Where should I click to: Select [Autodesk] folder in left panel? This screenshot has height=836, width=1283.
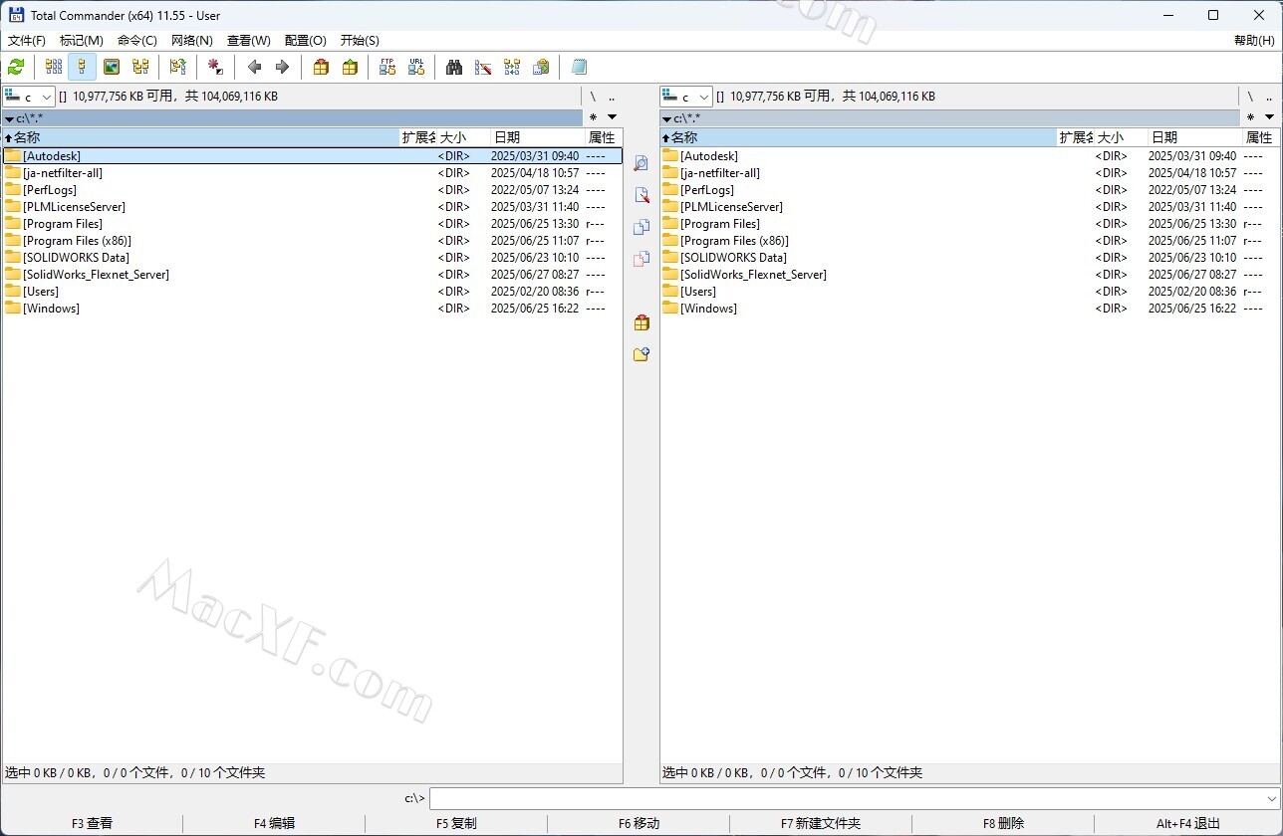pos(313,156)
